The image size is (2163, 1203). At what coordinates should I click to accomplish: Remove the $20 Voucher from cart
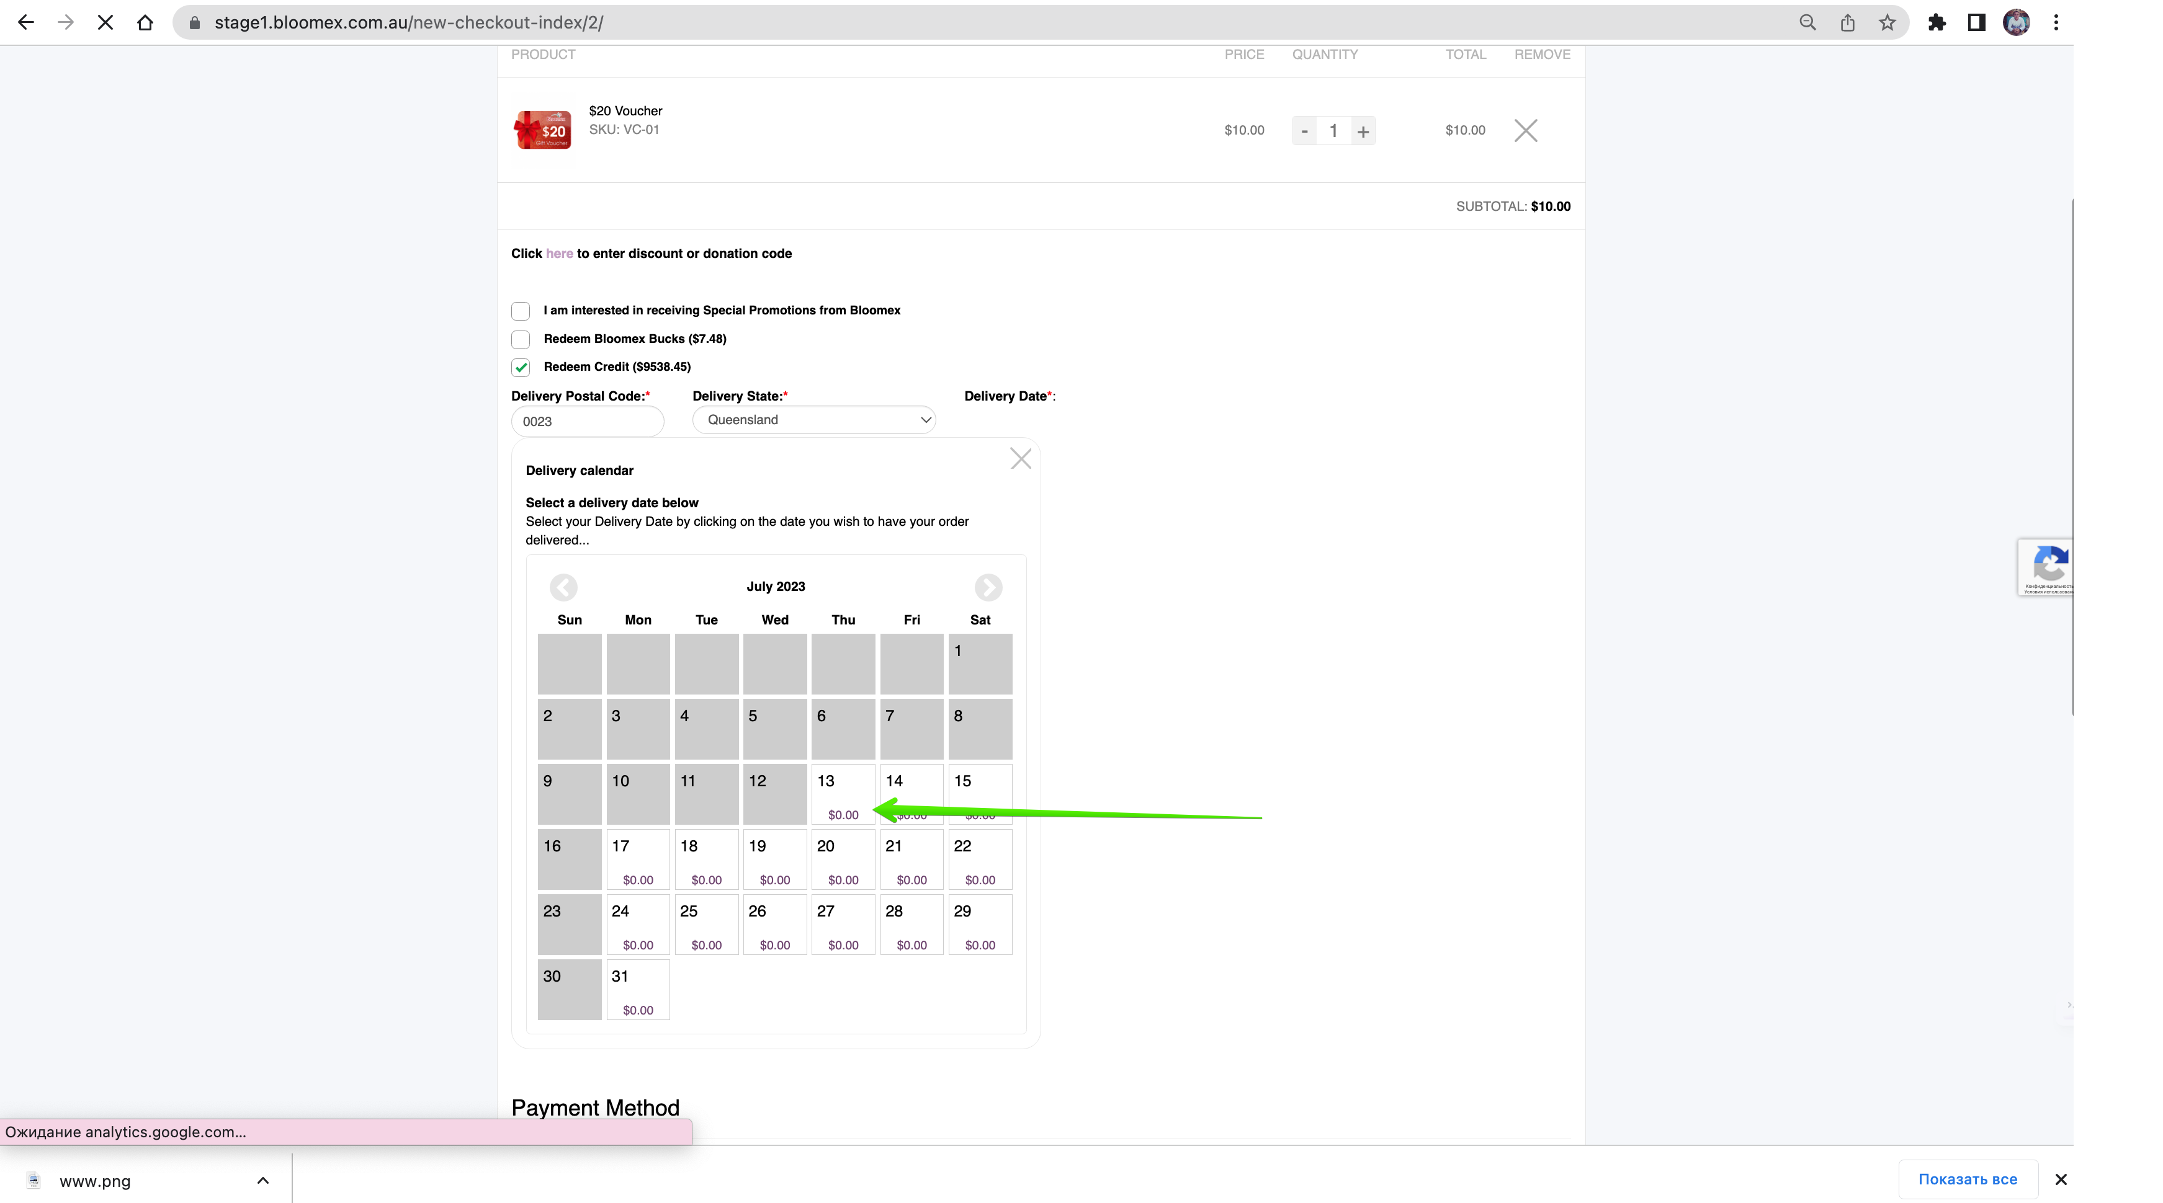point(1525,130)
